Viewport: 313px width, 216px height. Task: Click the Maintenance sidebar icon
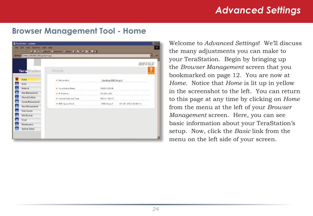17,124
